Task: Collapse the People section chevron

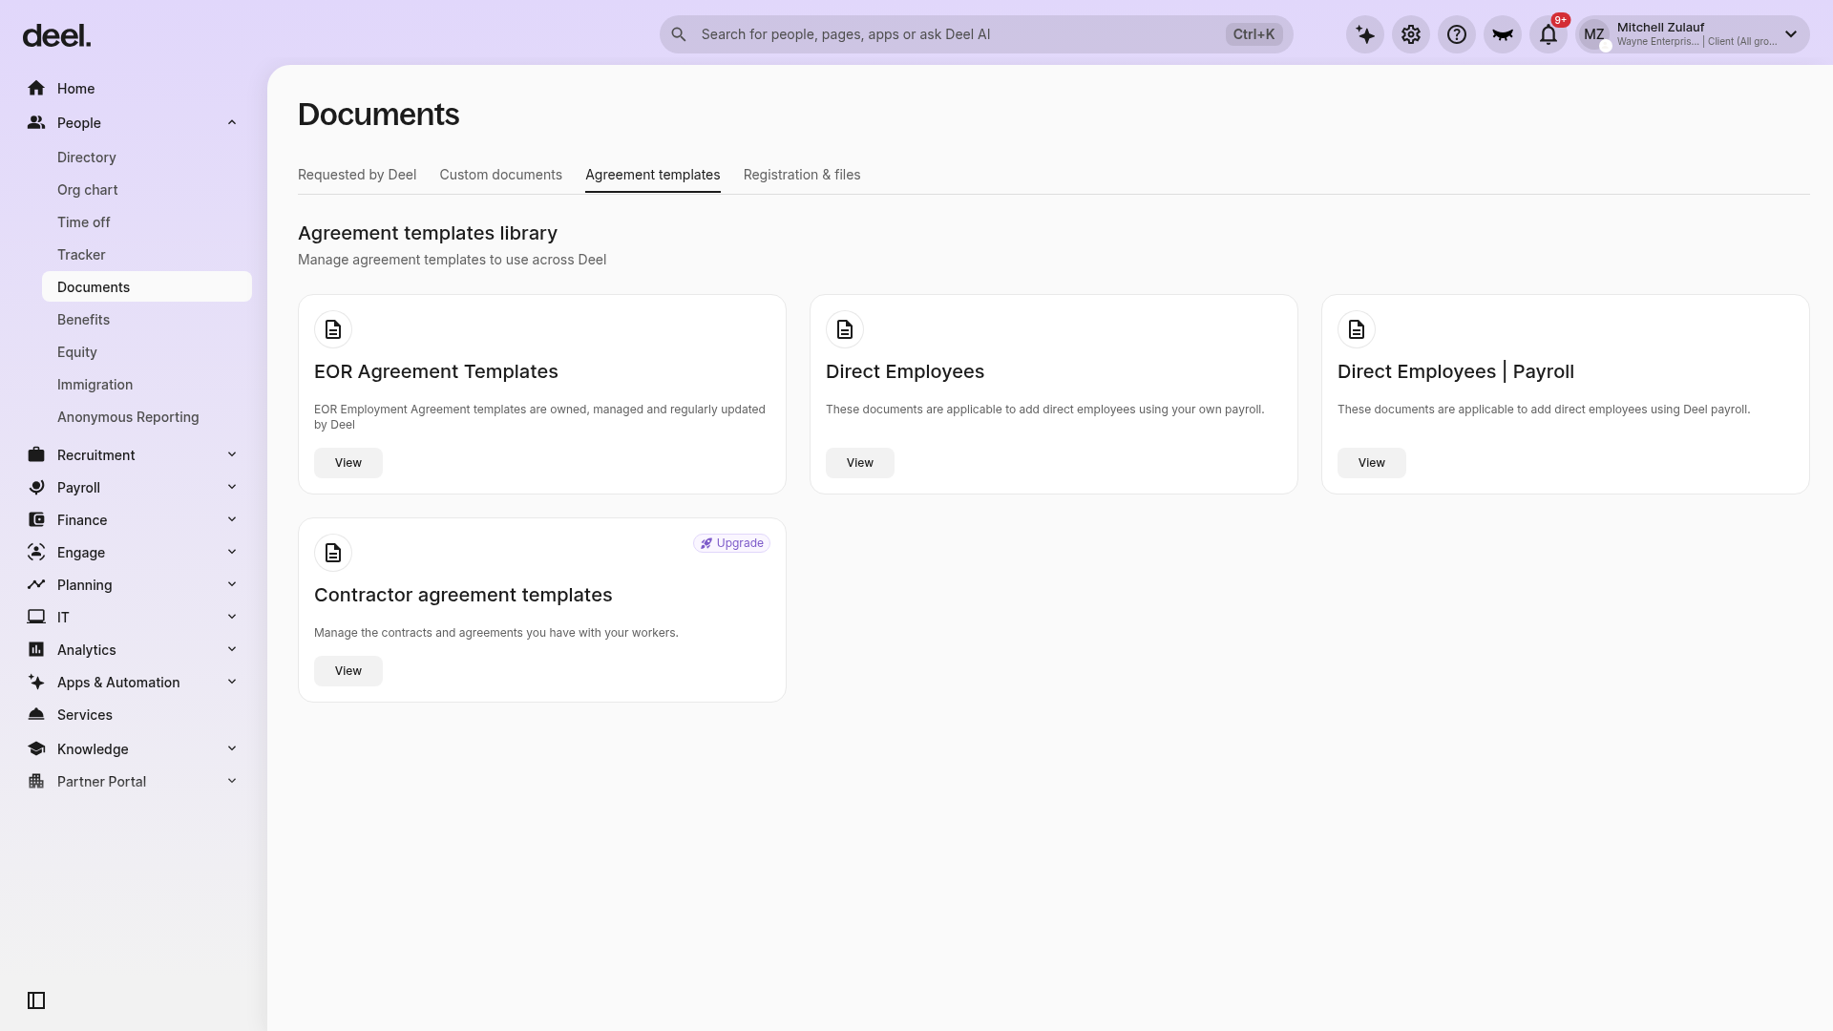Action: (x=232, y=123)
